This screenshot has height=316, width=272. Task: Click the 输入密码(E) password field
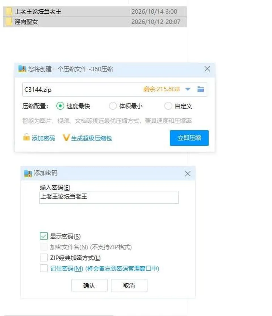[109, 198]
